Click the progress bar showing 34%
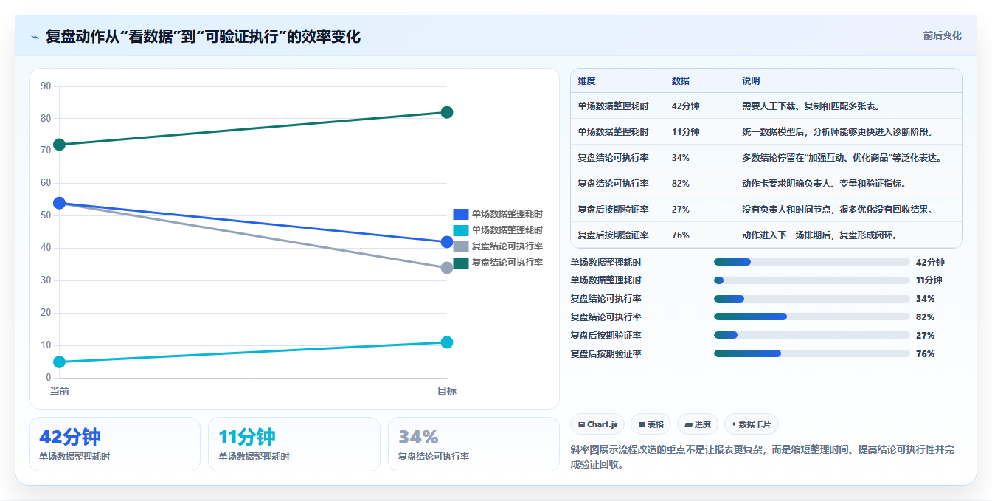Viewport: 992px width, 501px height. click(812, 299)
